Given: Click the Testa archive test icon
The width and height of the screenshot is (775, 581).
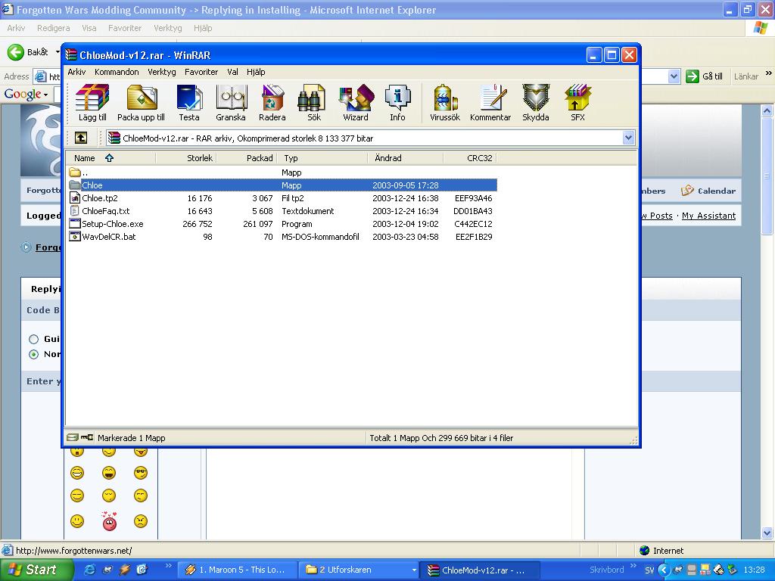Looking at the screenshot, I should (189, 103).
